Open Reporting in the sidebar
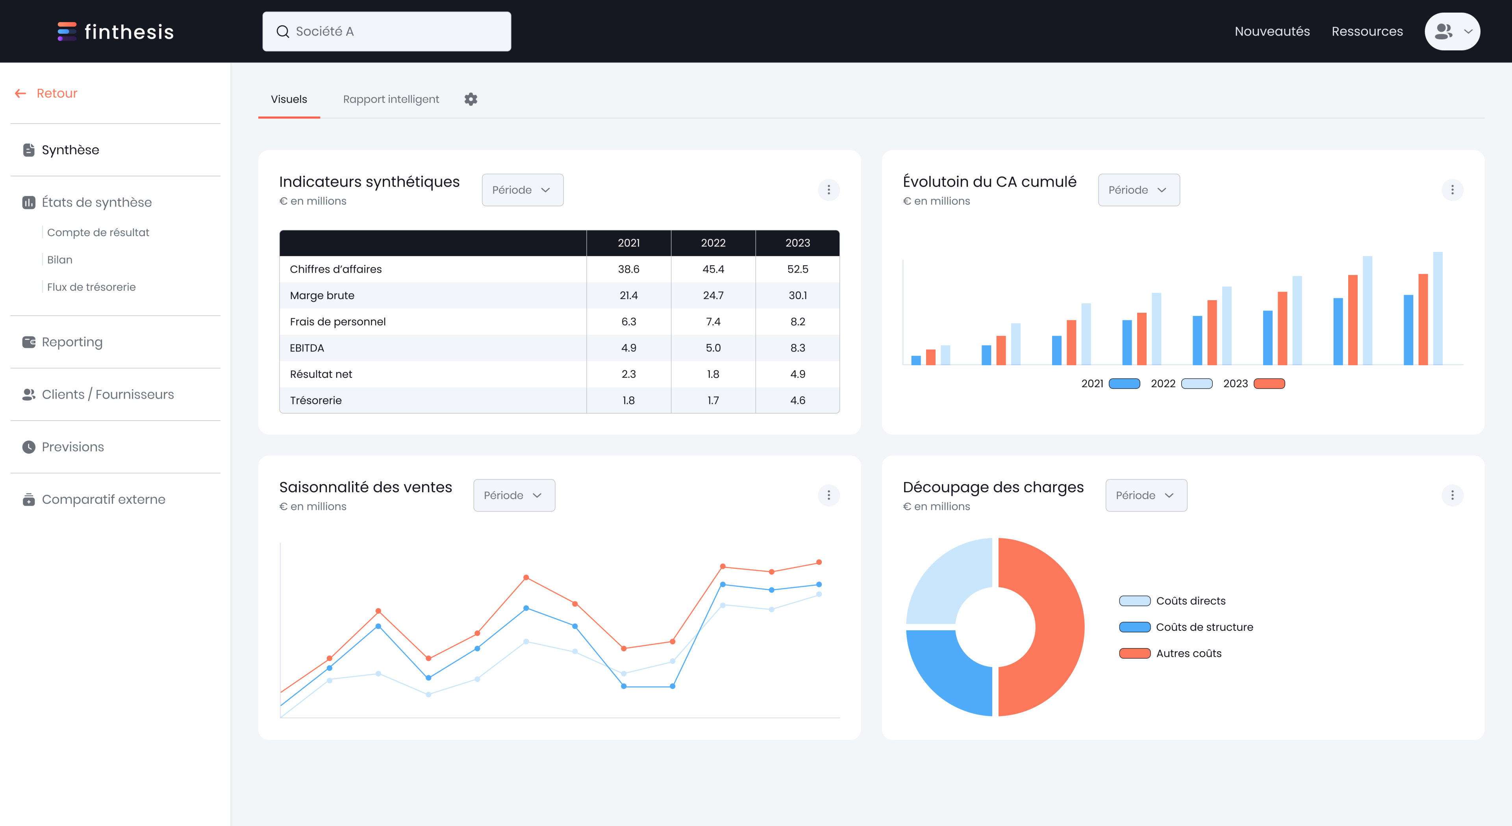The height and width of the screenshot is (826, 1512). [x=72, y=342]
